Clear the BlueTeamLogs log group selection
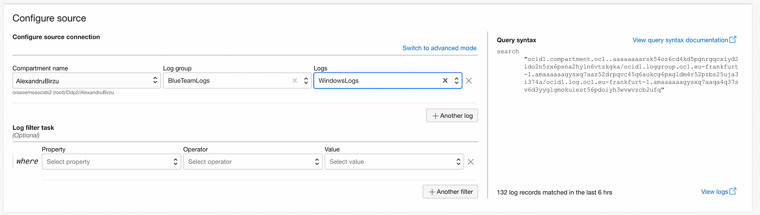This screenshot has width=760, height=215. click(x=295, y=80)
